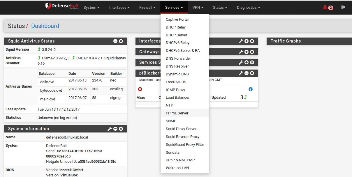The image size is (352, 177).
Task: Click the red error icon in pfBlockerNG
Action: tap(140, 89)
